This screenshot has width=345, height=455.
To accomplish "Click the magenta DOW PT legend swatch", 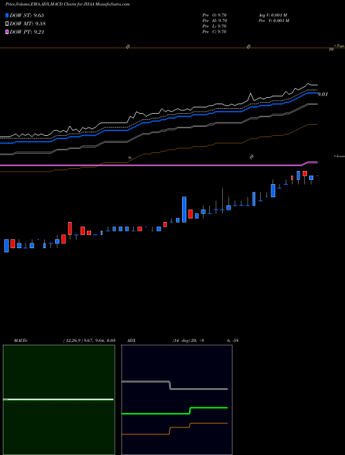I will [8, 32].
